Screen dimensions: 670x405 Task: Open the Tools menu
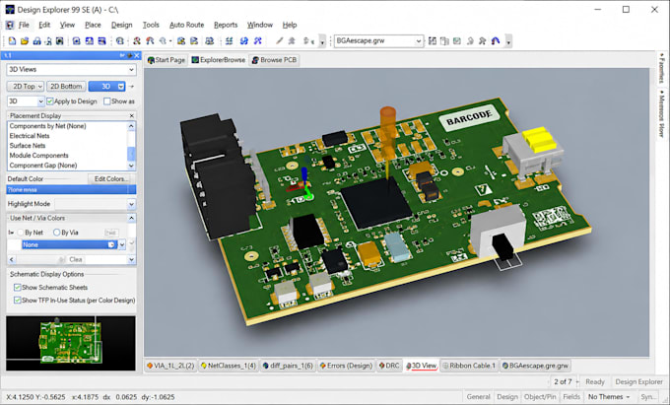151,25
